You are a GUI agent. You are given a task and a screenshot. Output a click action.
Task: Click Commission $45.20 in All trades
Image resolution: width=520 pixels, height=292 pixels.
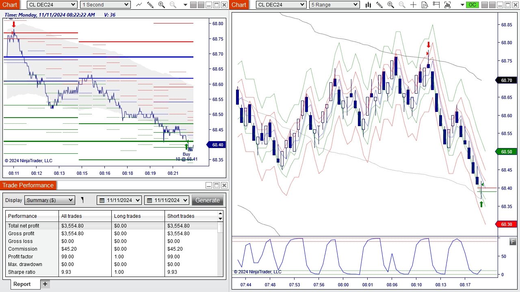click(x=69, y=249)
